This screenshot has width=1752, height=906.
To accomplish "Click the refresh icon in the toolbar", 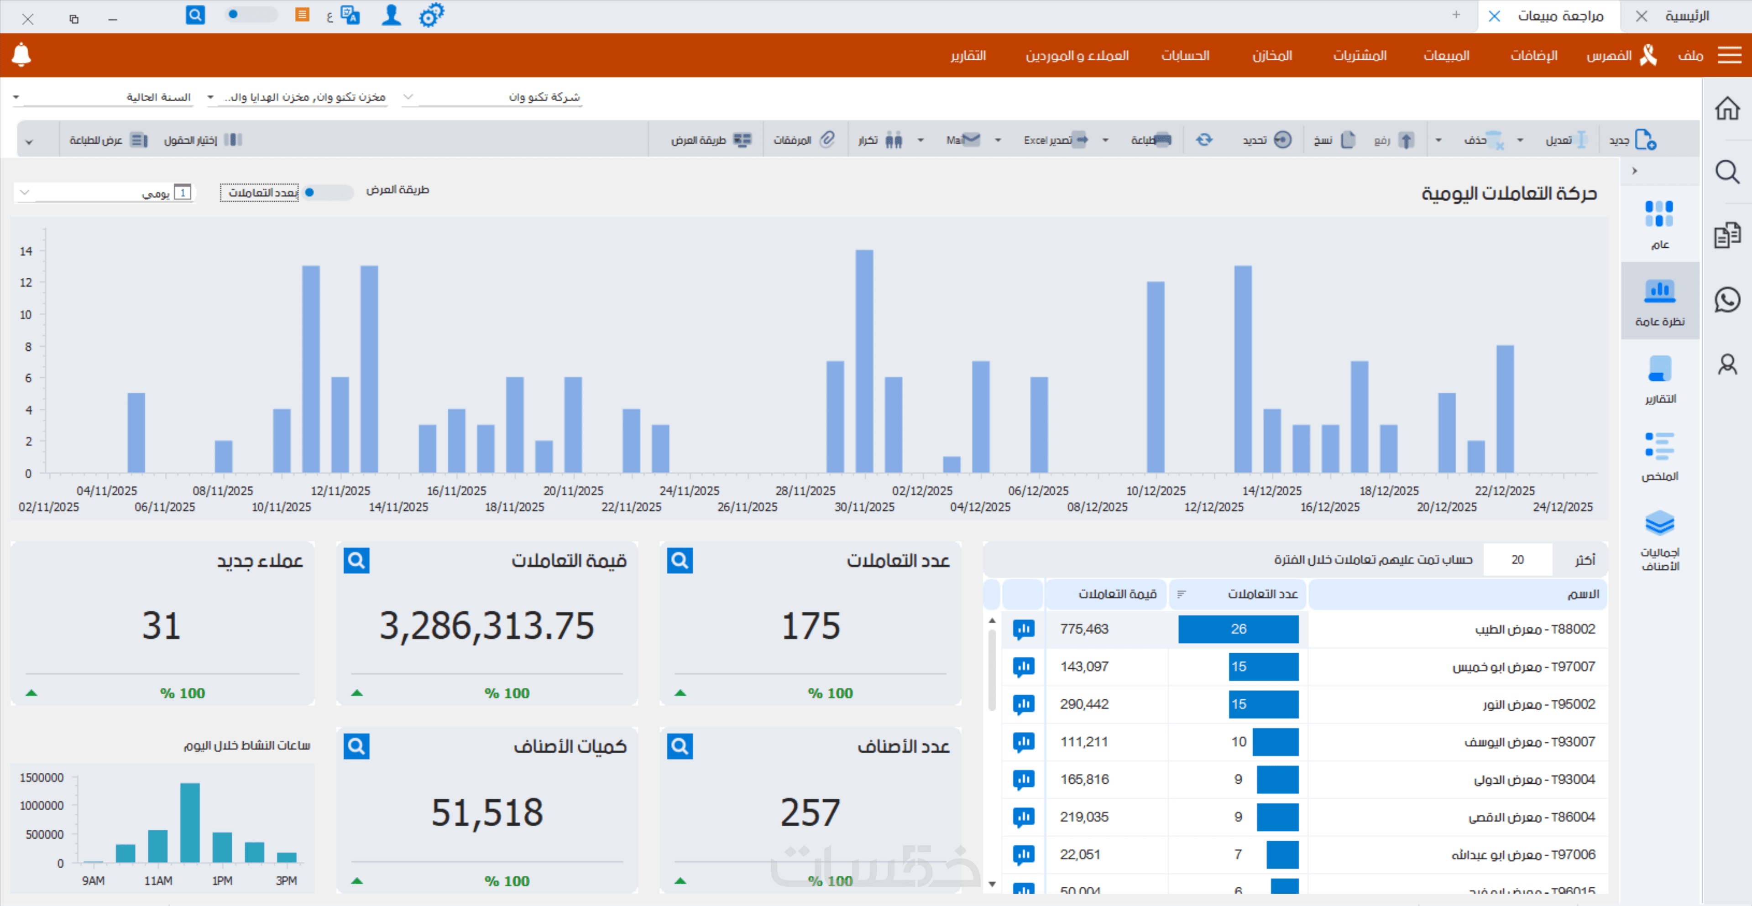I will coord(1204,140).
